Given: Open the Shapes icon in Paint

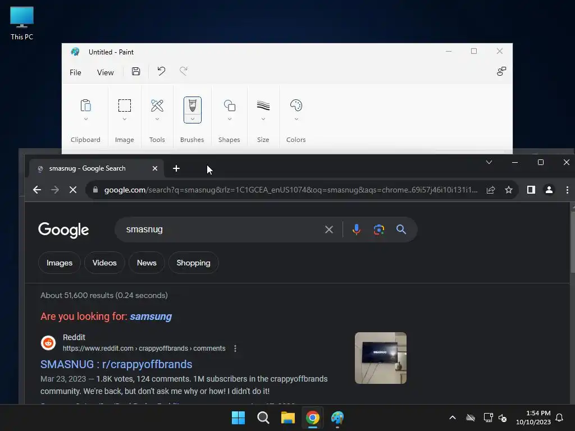Looking at the screenshot, I should click(230, 106).
